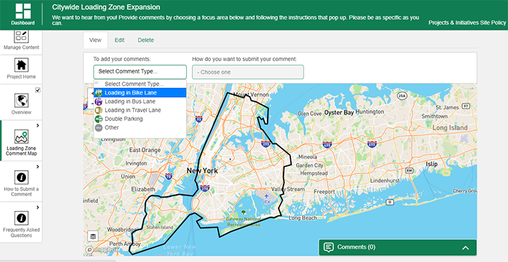The width and height of the screenshot is (508, 262).
Task: Go to Project Home house icon
Action: (21, 65)
